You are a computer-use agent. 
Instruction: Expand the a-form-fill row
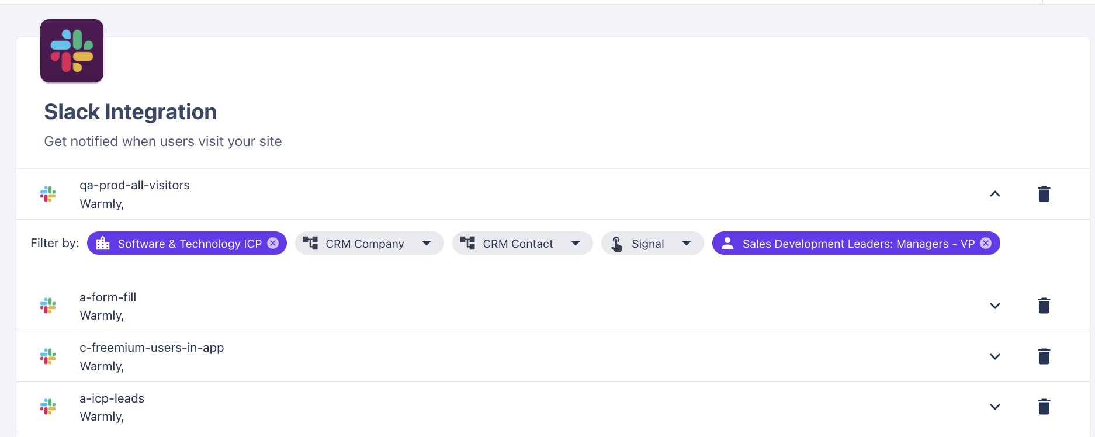(995, 306)
